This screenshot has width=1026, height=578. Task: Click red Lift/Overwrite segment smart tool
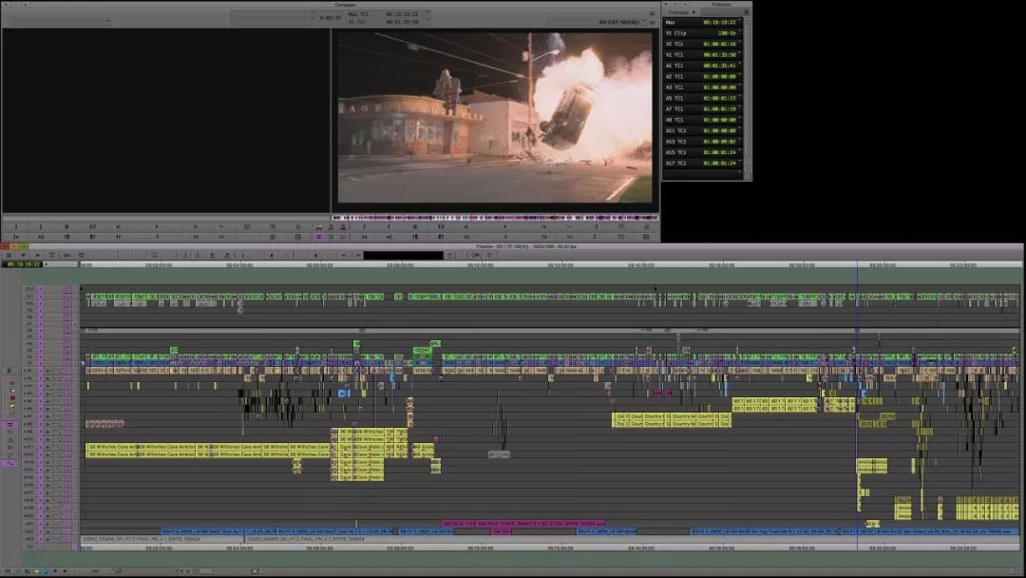12,397
